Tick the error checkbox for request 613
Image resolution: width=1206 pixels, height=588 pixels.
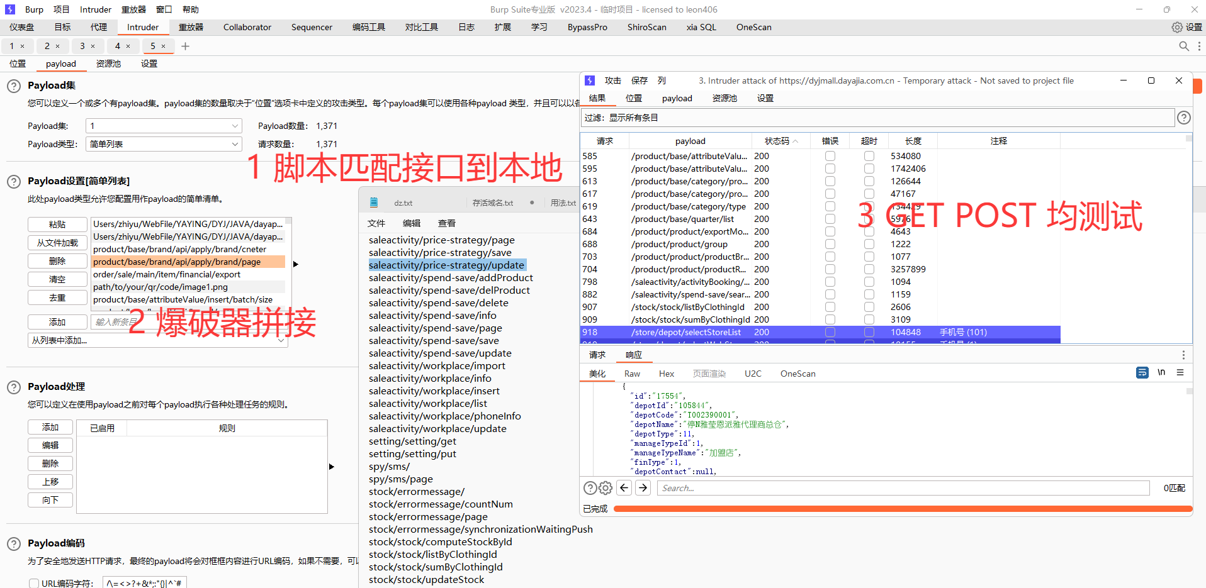pos(830,181)
